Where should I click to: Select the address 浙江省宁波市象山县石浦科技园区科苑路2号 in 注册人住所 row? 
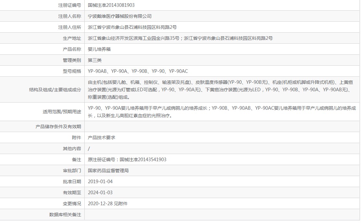(x=132, y=27)
